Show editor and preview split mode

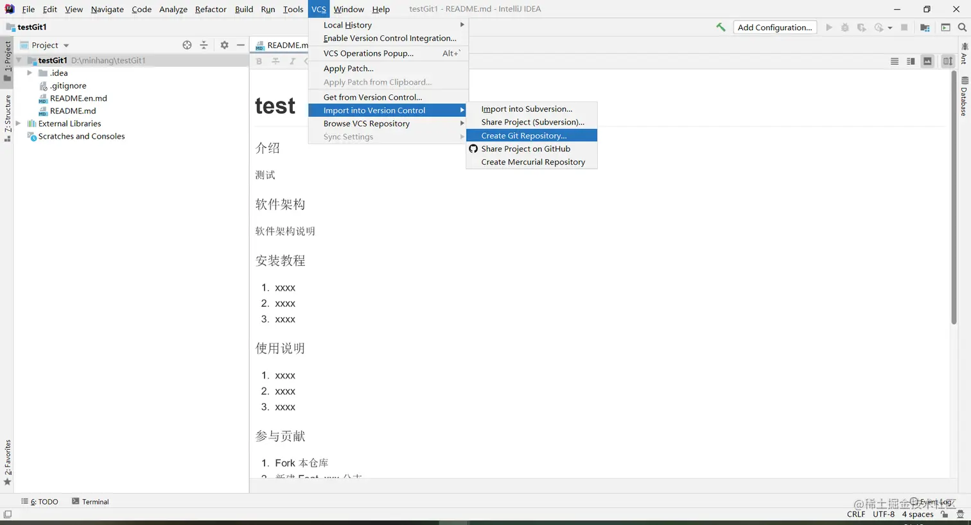(911, 61)
